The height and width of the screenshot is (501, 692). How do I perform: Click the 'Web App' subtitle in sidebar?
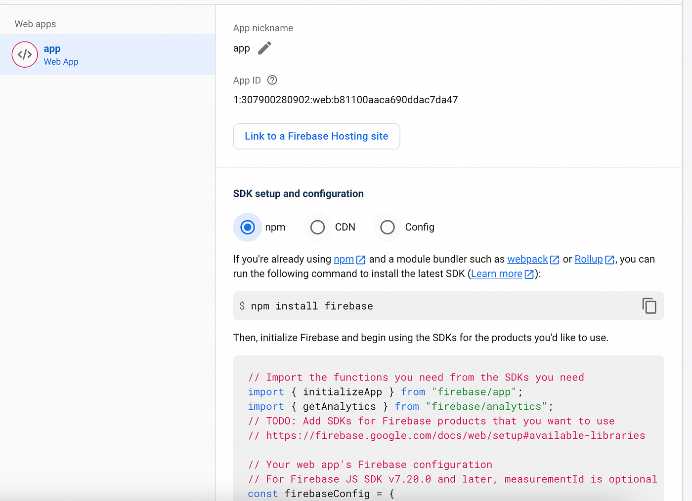[x=61, y=62]
